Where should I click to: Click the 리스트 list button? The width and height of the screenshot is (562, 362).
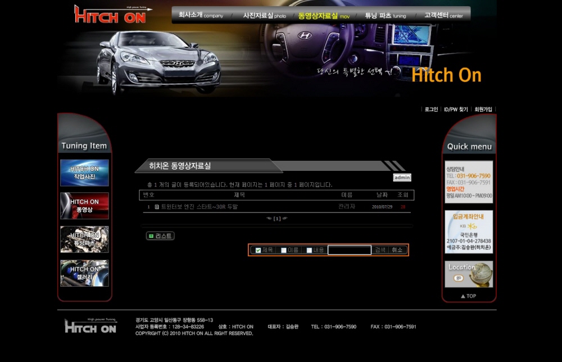pyautogui.click(x=160, y=236)
